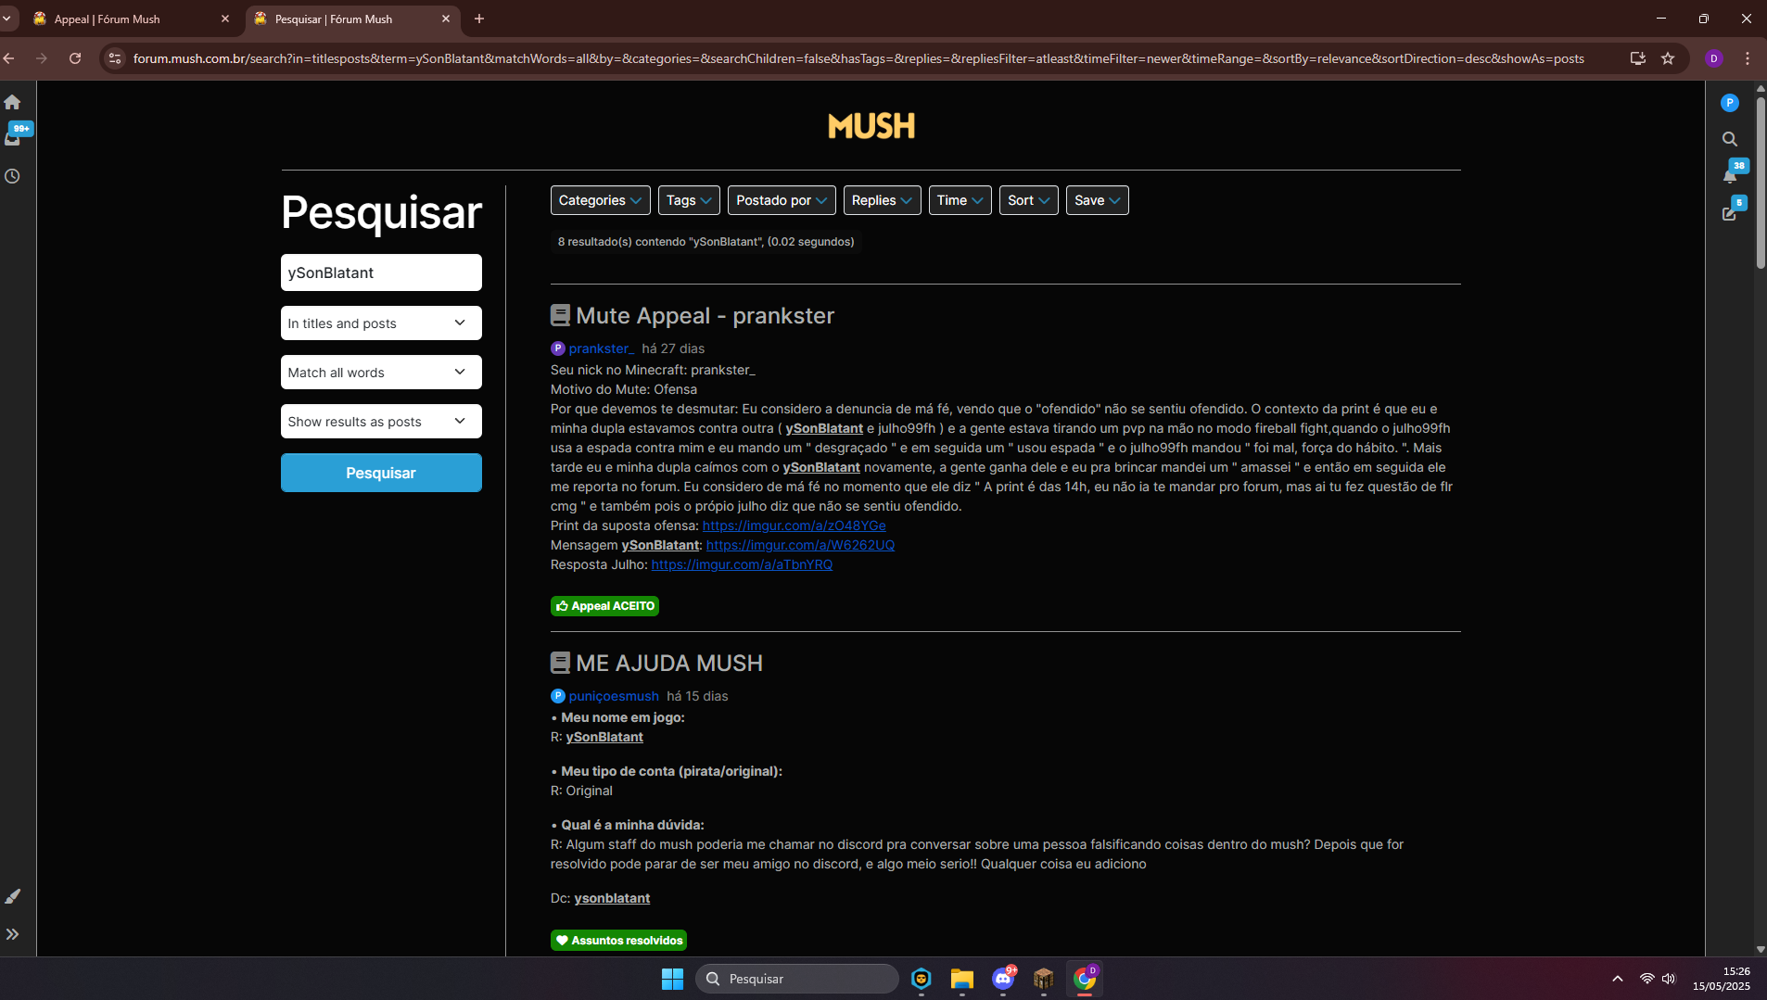Expand the Replies filter dropdown
The image size is (1767, 1000).
pyautogui.click(x=882, y=200)
